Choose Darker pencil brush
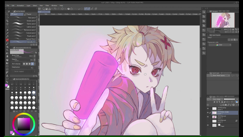This screenshot has width=243, height=137. 23,24
